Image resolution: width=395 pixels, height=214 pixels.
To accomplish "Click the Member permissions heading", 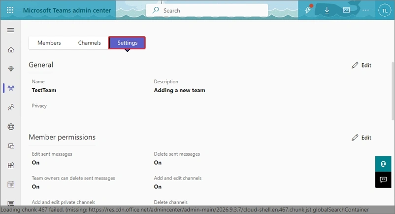I will 62,137.
